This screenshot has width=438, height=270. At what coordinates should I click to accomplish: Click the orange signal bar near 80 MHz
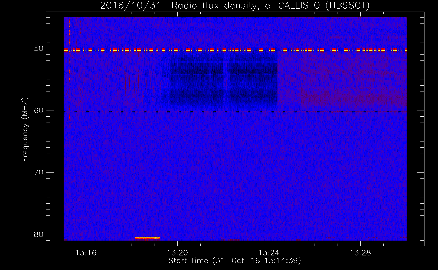click(148, 238)
